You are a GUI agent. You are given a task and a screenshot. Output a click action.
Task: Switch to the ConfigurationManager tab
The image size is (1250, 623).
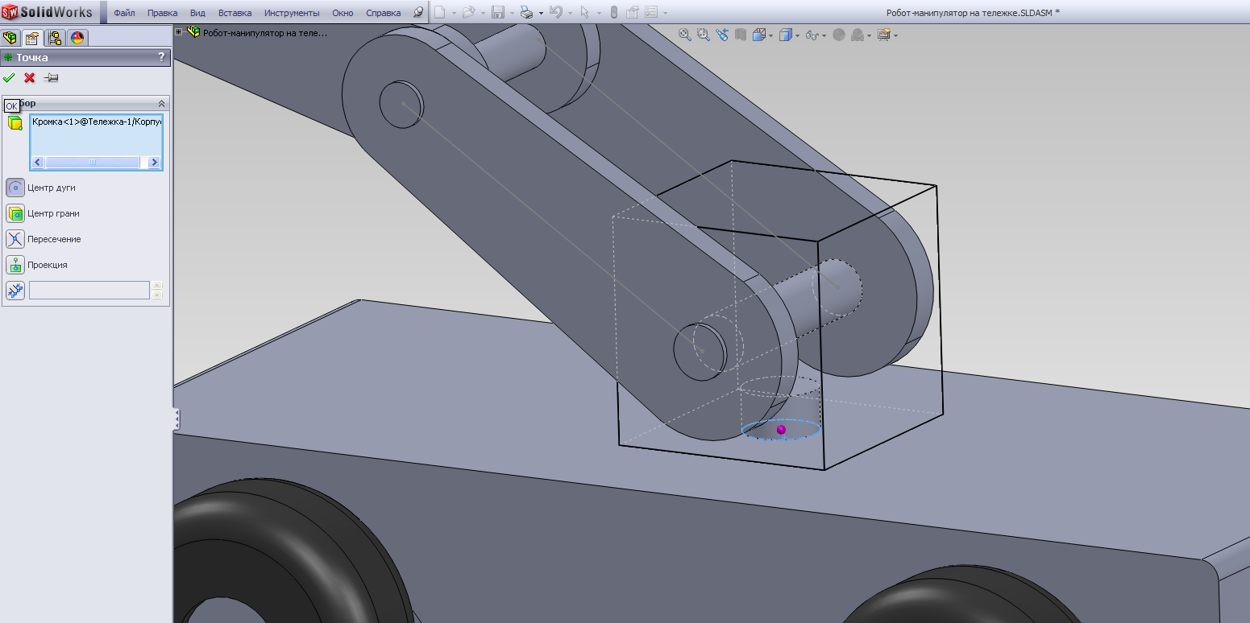tap(55, 38)
